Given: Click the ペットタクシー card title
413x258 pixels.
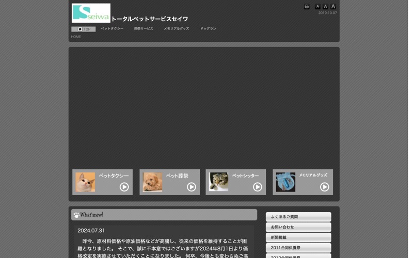Looking at the screenshot, I should [x=114, y=175].
